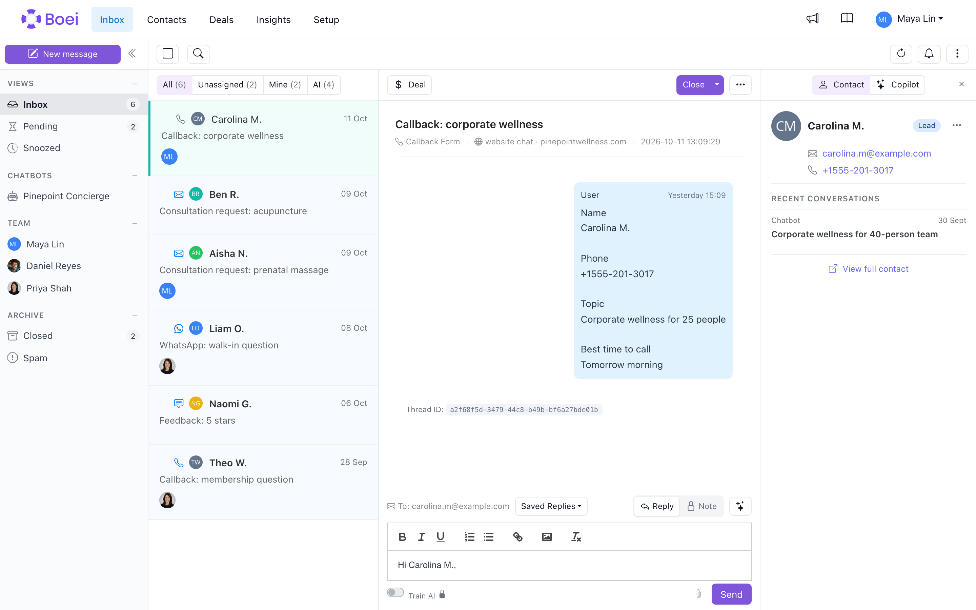Screen dimensions: 976x610
Task: Open the documentation book icon
Action: (x=847, y=19)
